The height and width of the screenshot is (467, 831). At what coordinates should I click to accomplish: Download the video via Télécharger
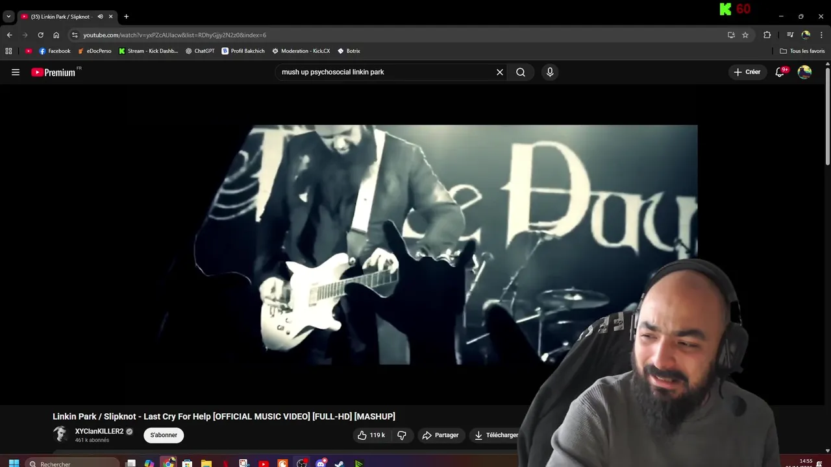(x=496, y=435)
